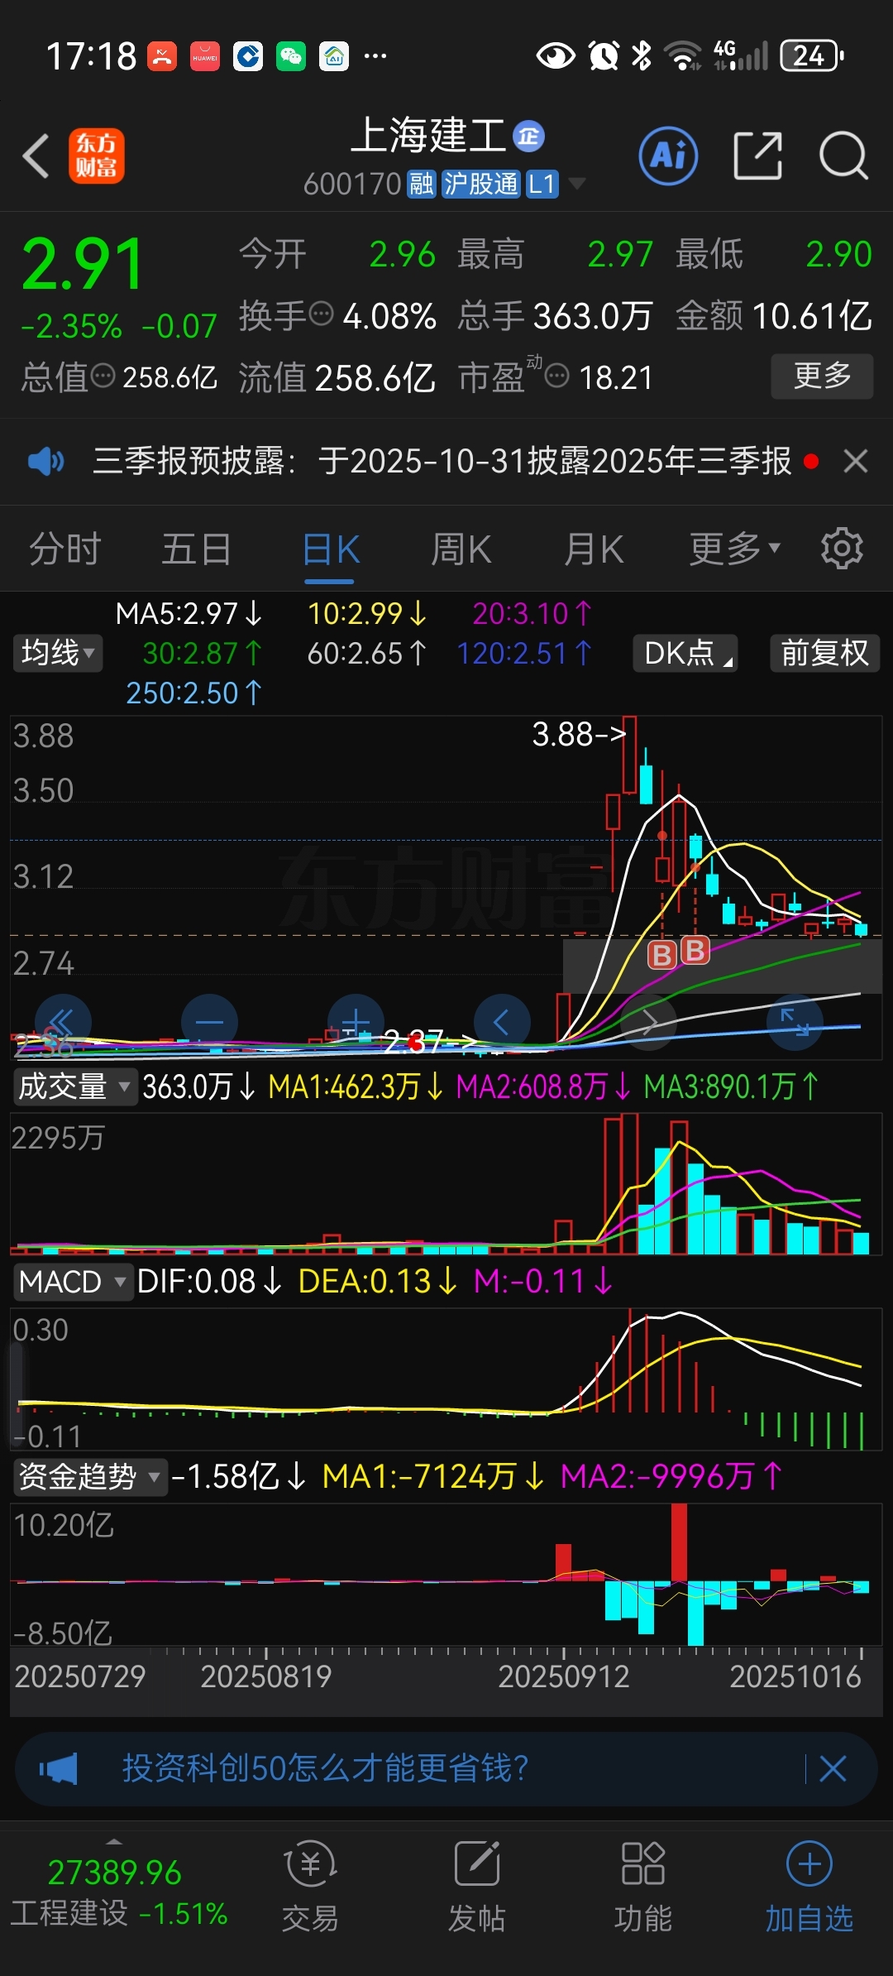Close the 科创50 promo banner

tap(833, 1769)
